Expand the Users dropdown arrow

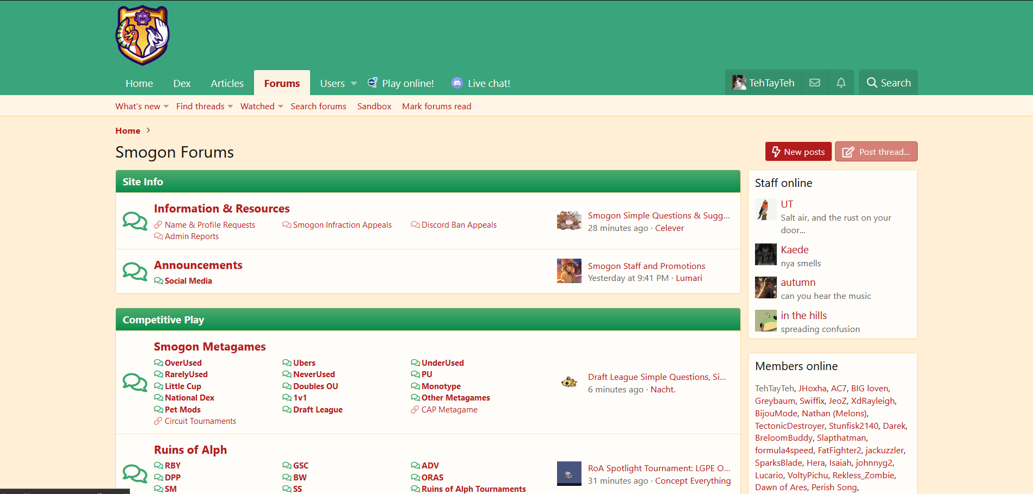(354, 84)
